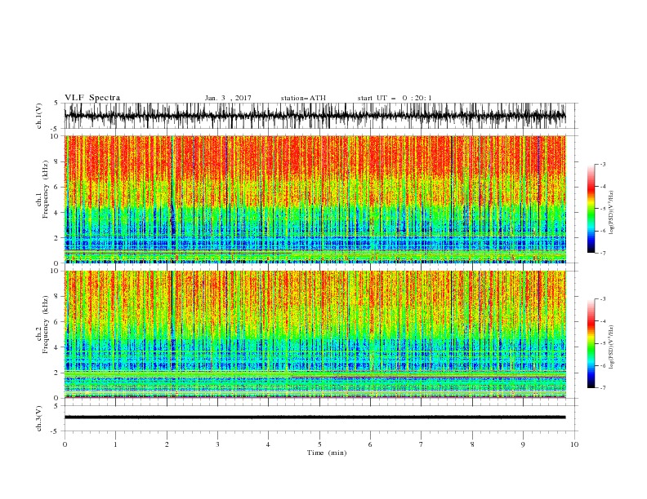Click the "ch.1(V)" axis label
This screenshot has height=499, width=647.
pos(39,116)
